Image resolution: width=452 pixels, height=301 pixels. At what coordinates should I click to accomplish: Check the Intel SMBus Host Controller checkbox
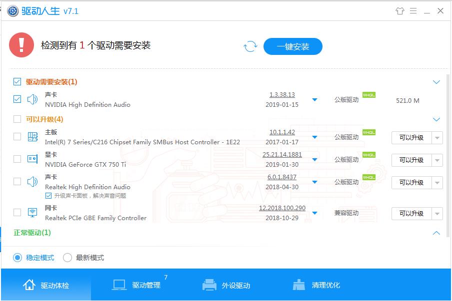click(x=17, y=136)
